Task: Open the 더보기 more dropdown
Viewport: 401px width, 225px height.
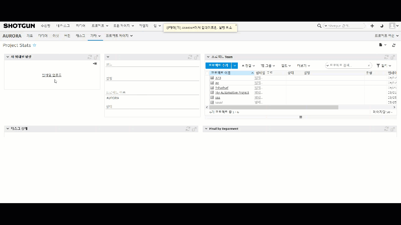Action: (304, 66)
